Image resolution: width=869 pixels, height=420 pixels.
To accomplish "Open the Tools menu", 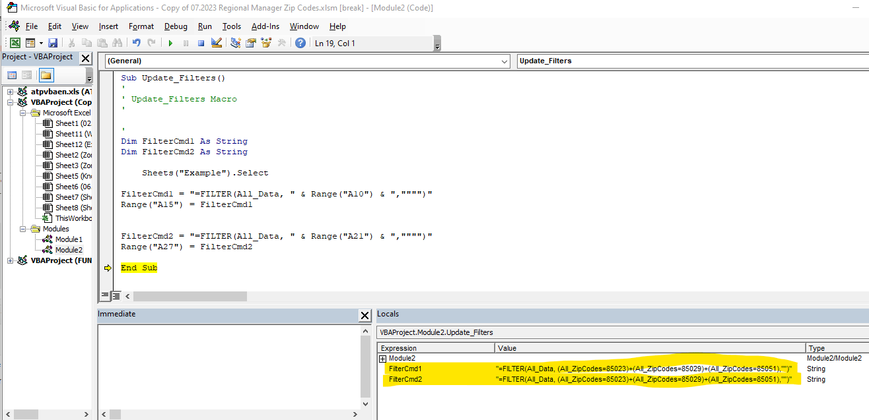I will click(x=232, y=26).
